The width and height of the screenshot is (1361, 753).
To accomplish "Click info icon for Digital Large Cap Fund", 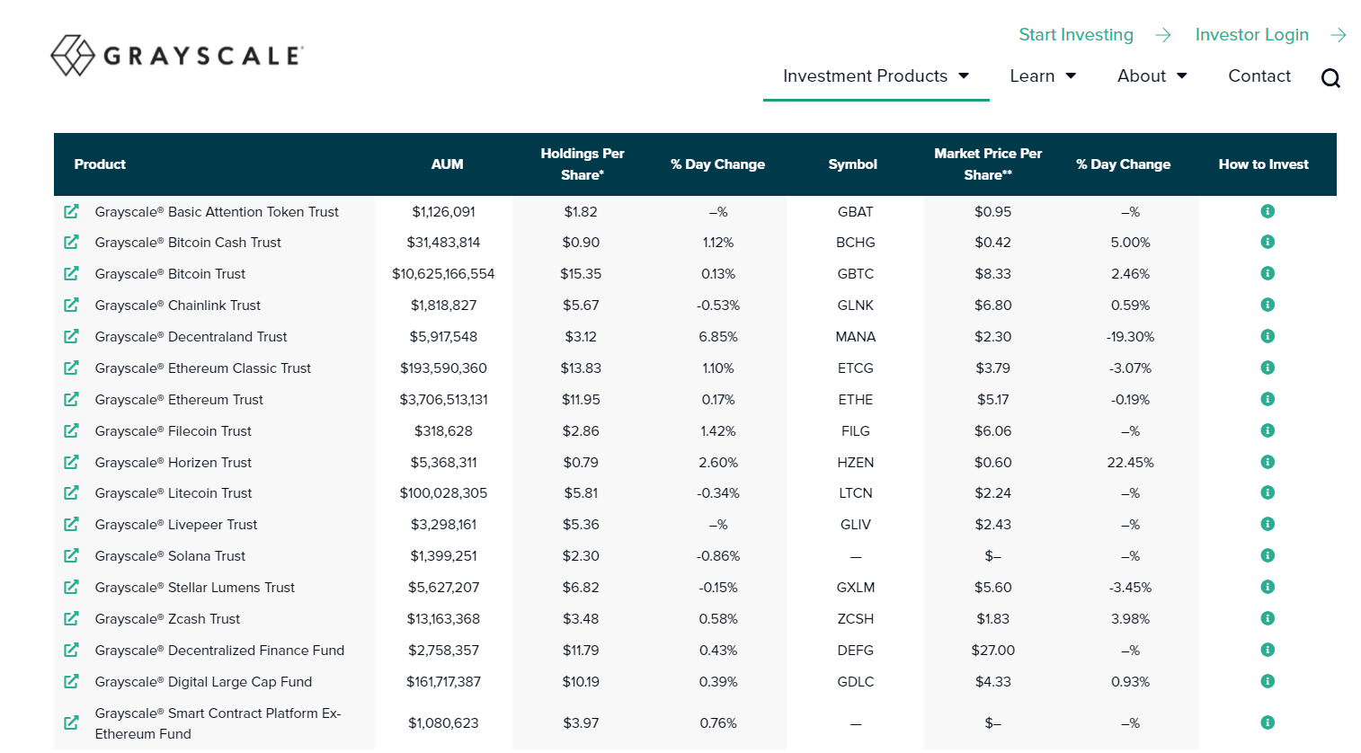I will (x=1268, y=681).
